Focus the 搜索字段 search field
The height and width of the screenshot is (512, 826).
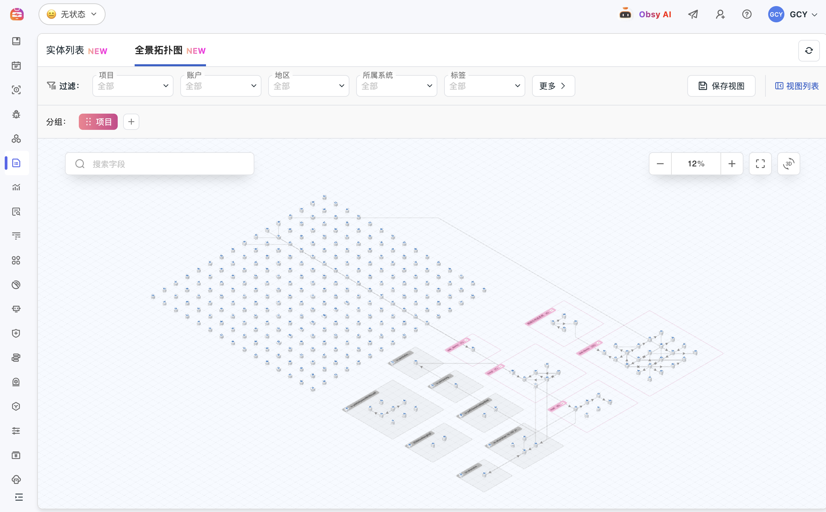click(x=160, y=164)
